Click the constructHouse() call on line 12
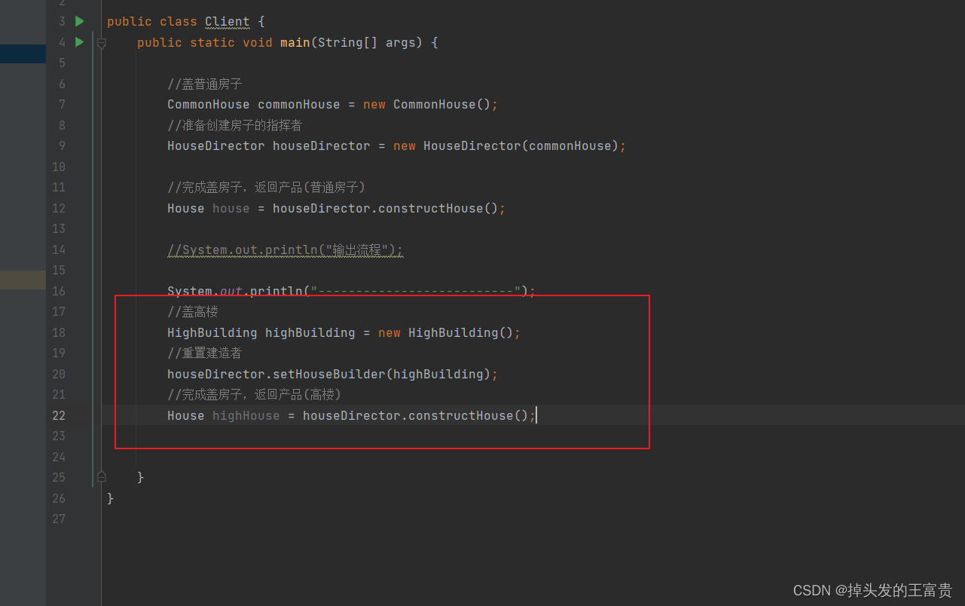Screen dimensions: 965x606 click(438, 209)
